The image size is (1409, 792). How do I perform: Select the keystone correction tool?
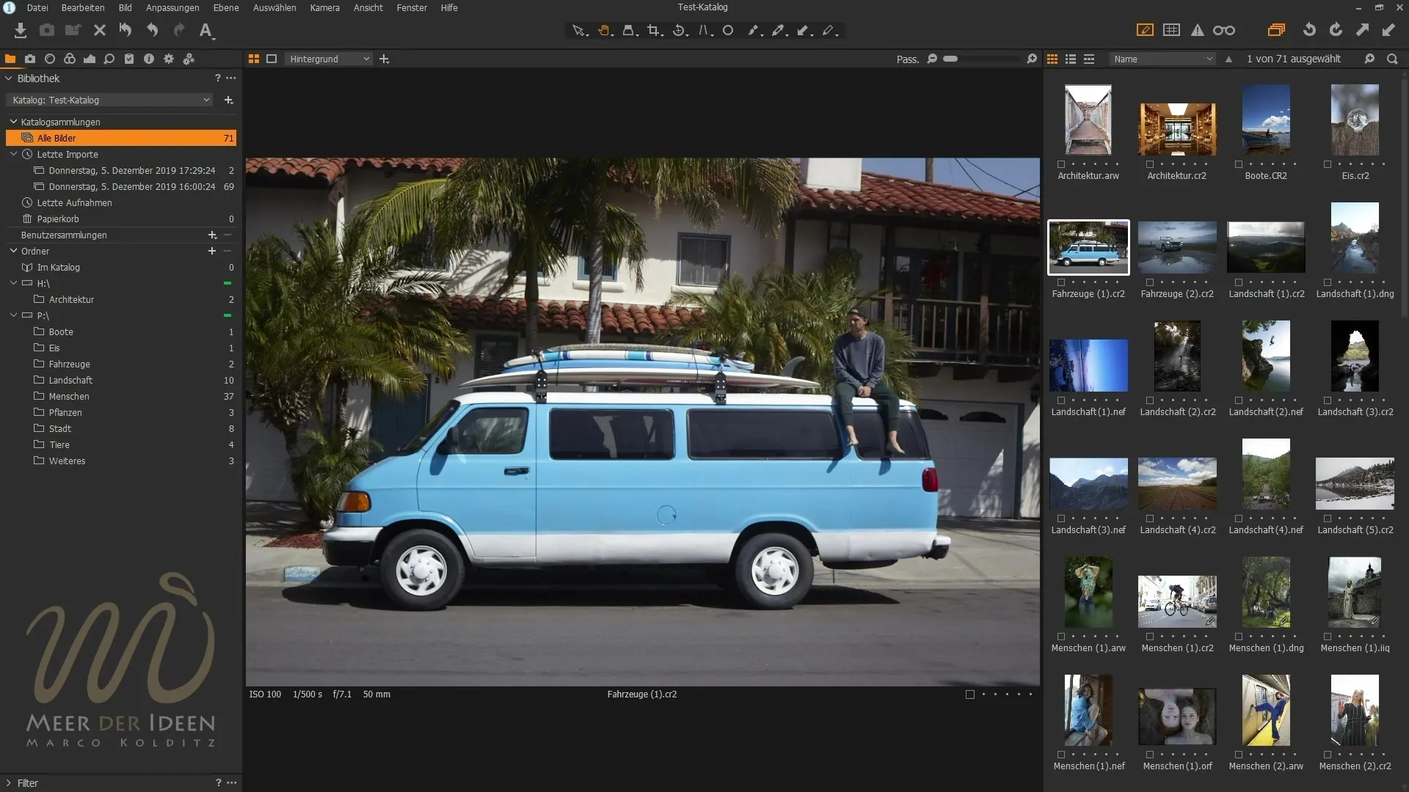(704, 31)
